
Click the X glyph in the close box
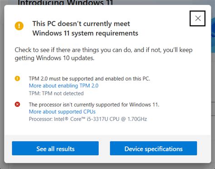[x=198, y=19]
